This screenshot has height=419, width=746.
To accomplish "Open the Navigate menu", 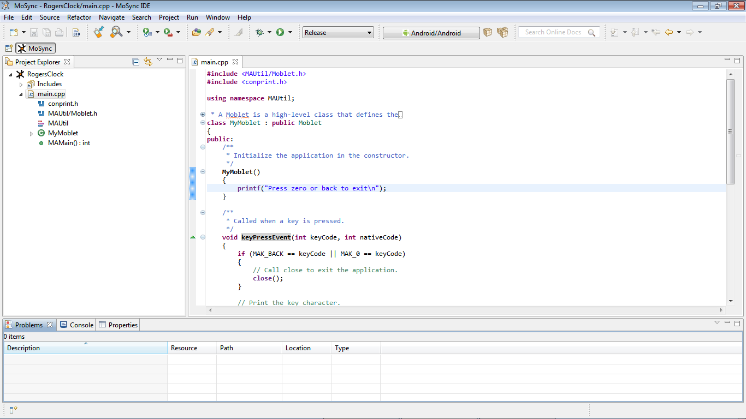I will click(x=111, y=17).
